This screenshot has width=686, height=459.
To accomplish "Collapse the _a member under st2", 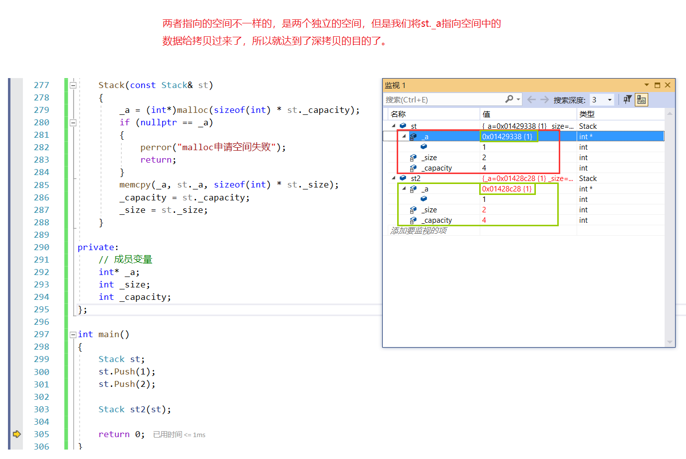I will click(404, 189).
